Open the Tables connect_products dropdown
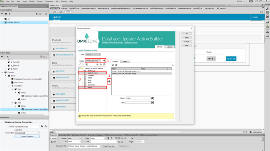Viewport: 270px width, 151px height. [x=93, y=60]
